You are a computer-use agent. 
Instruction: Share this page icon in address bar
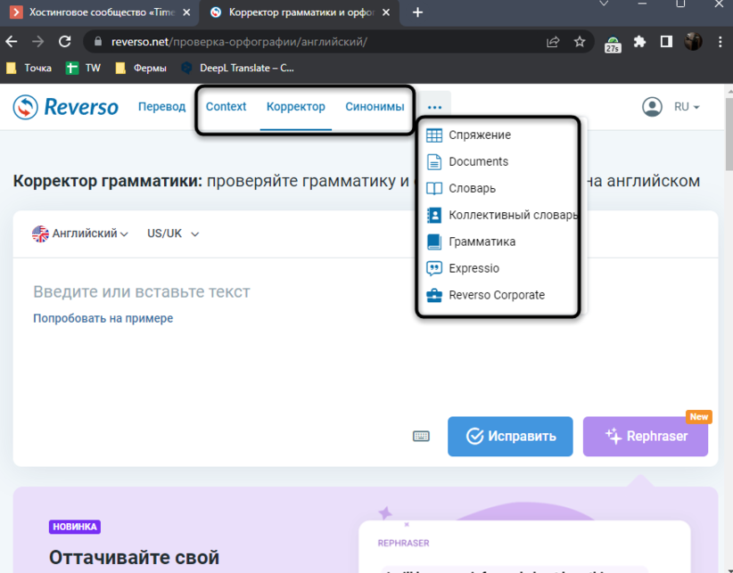[x=553, y=42]
